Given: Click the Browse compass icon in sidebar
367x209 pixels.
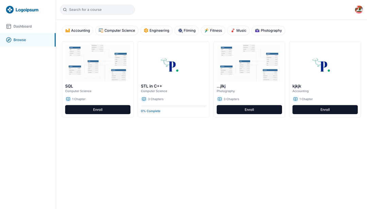Looking at the screenshot, I should [x=8, y=40].
